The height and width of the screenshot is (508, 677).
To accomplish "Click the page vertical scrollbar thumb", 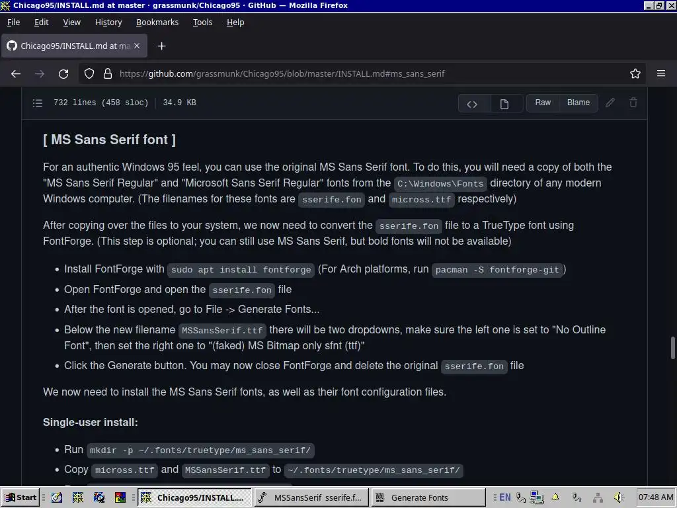I will coord(672,348).
